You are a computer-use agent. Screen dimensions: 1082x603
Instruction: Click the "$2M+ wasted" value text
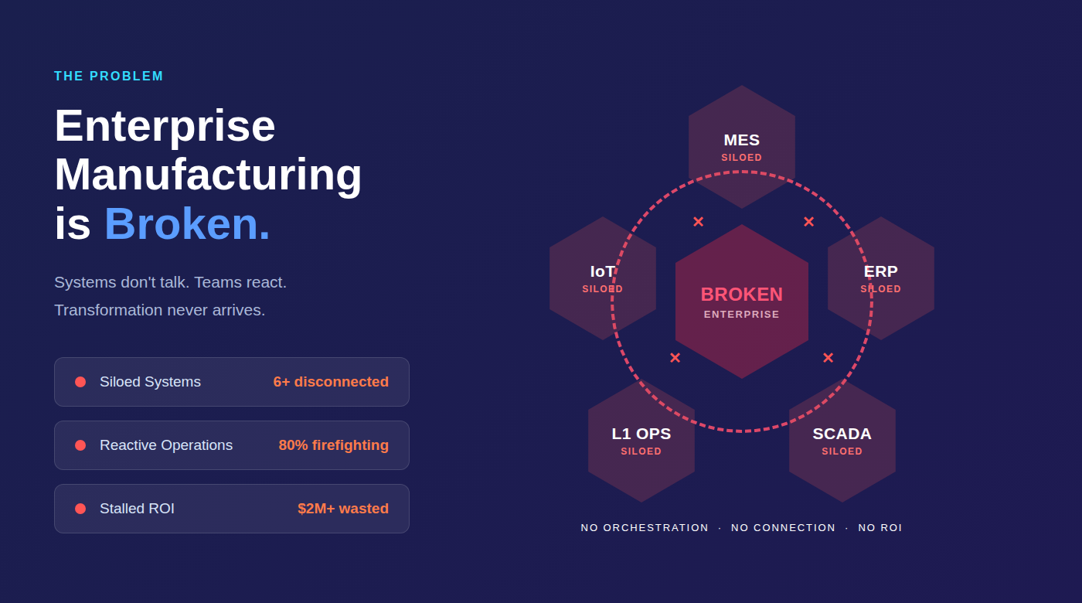pyautogui.click(x=343, y=509)
